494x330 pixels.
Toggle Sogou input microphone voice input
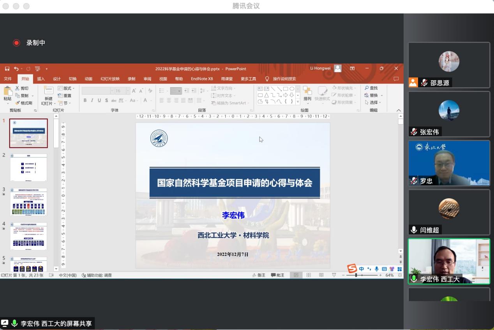(x=376, y=269)
